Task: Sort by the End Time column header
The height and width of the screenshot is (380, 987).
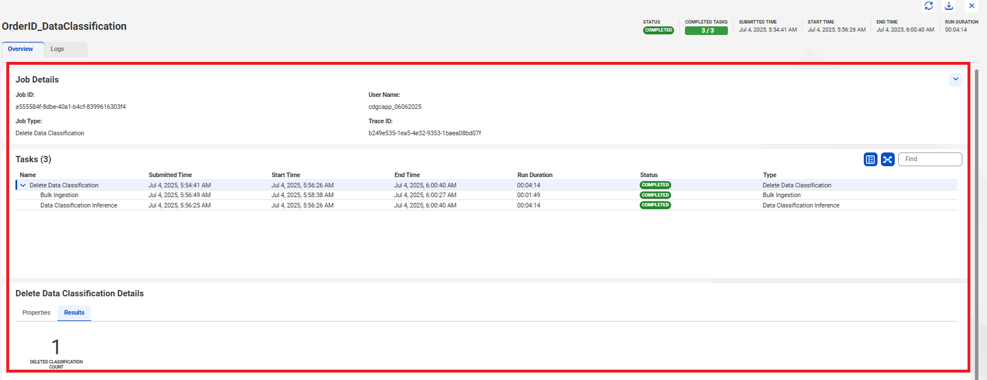Action: (x=407, y=175)
